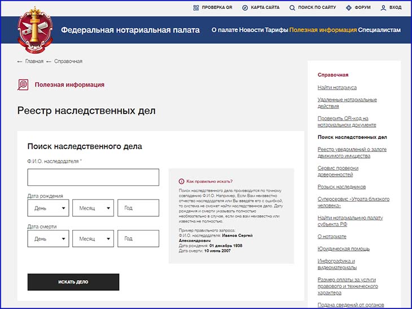Click the question icon near Как правильно искать

point(181,181)
